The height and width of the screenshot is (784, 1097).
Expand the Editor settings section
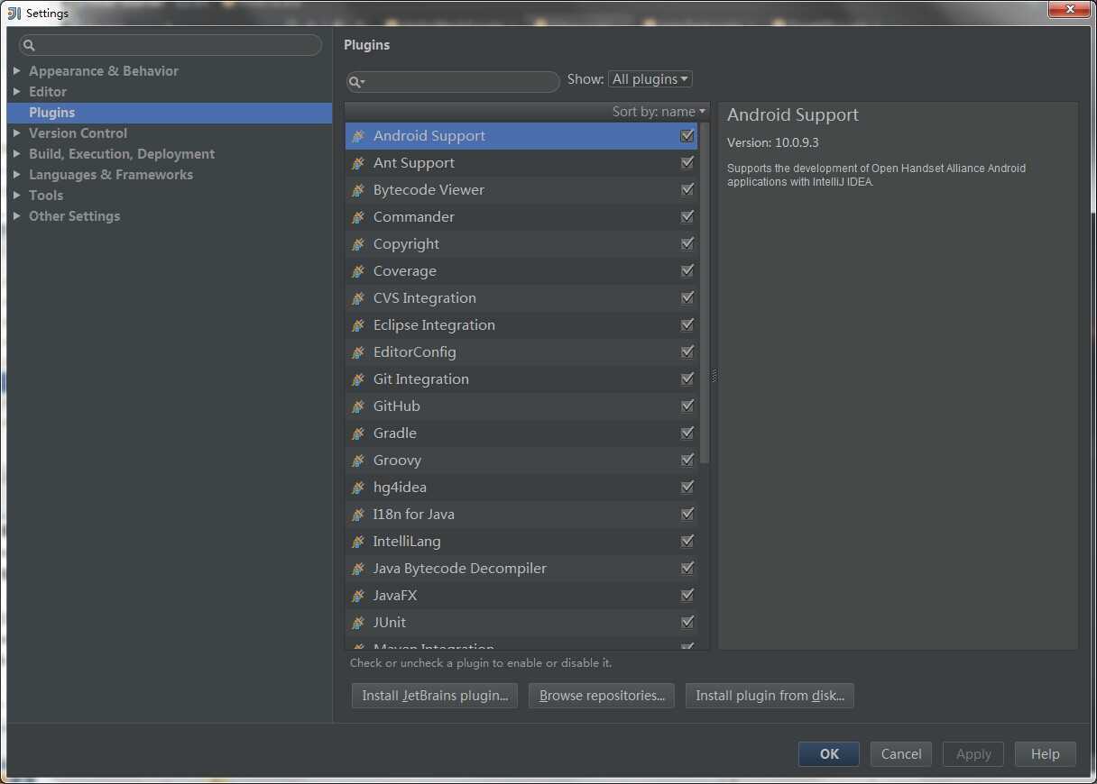click(17, 91)
